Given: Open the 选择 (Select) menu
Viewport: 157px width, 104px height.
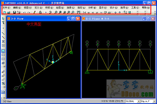Looking at the screenshot, I should [x=71, y=8].
